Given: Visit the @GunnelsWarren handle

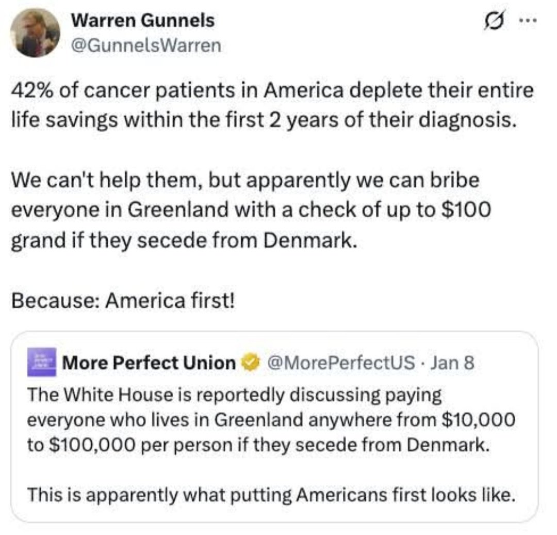Looking at the screenshot, I should [x=146, y=45].
